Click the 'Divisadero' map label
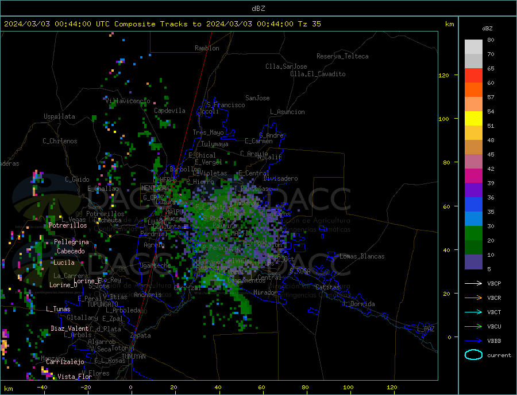Viewport: 517px width, 395px height. tap(280, 178)
